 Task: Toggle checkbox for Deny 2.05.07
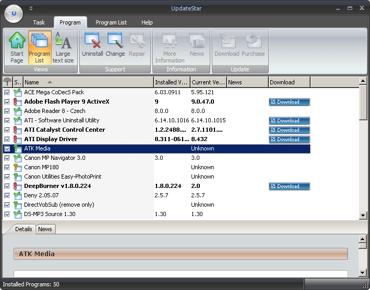pyautogui.click(x=7, y=195)
